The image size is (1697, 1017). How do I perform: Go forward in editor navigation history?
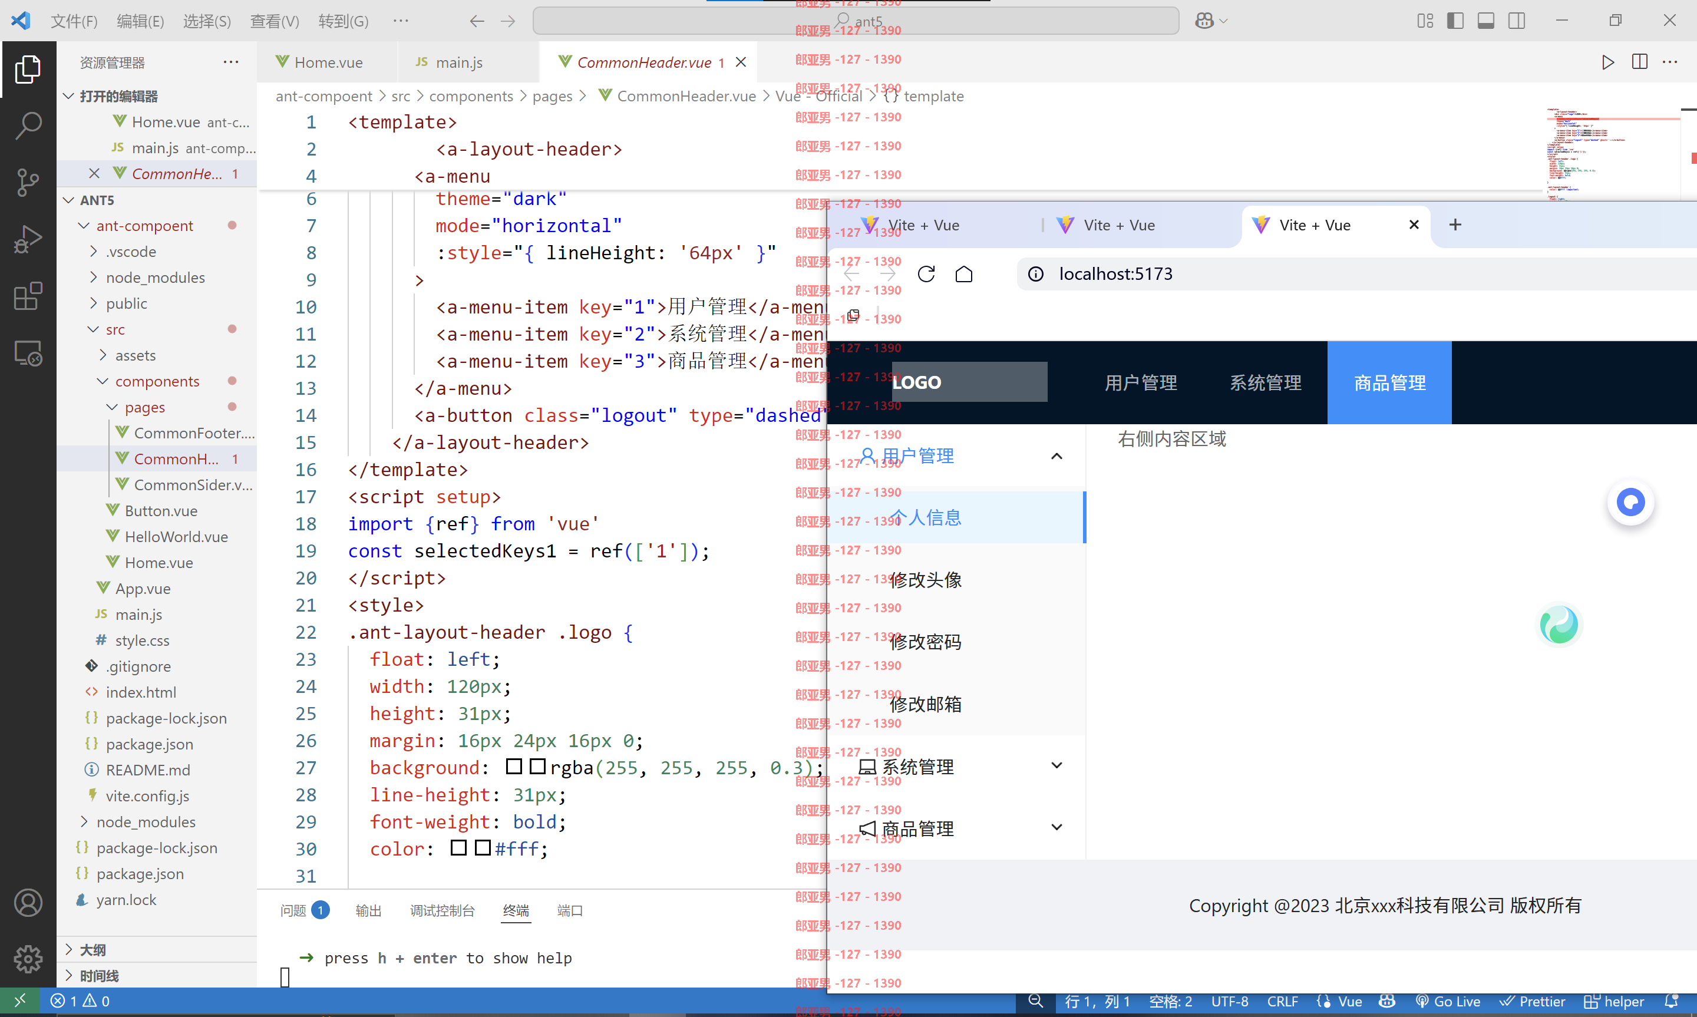point(508,21)
